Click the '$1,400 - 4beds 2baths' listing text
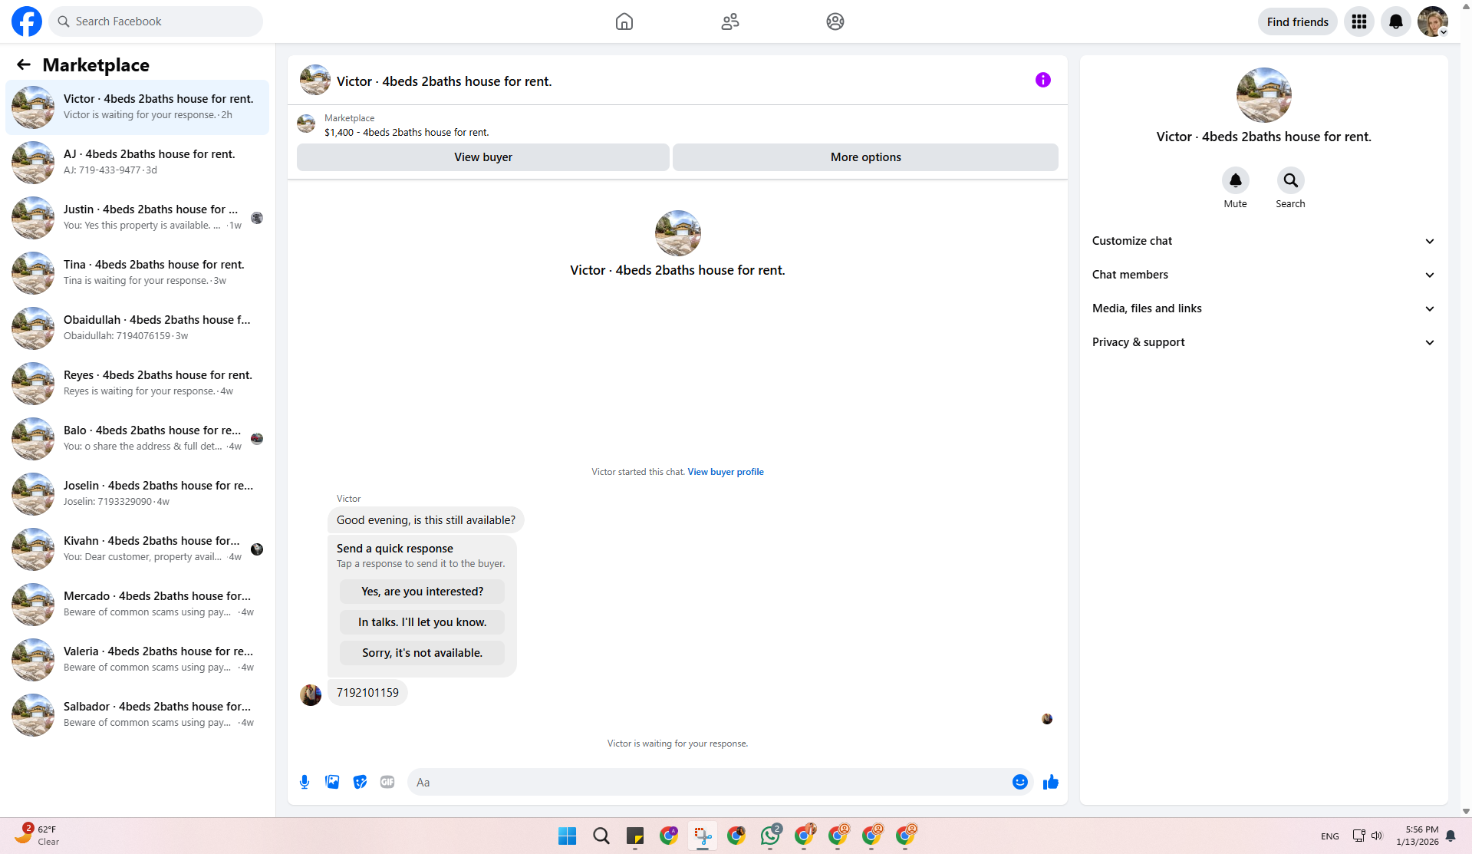The width and height of the screenshot is (1472, 854). click(407, 133)
